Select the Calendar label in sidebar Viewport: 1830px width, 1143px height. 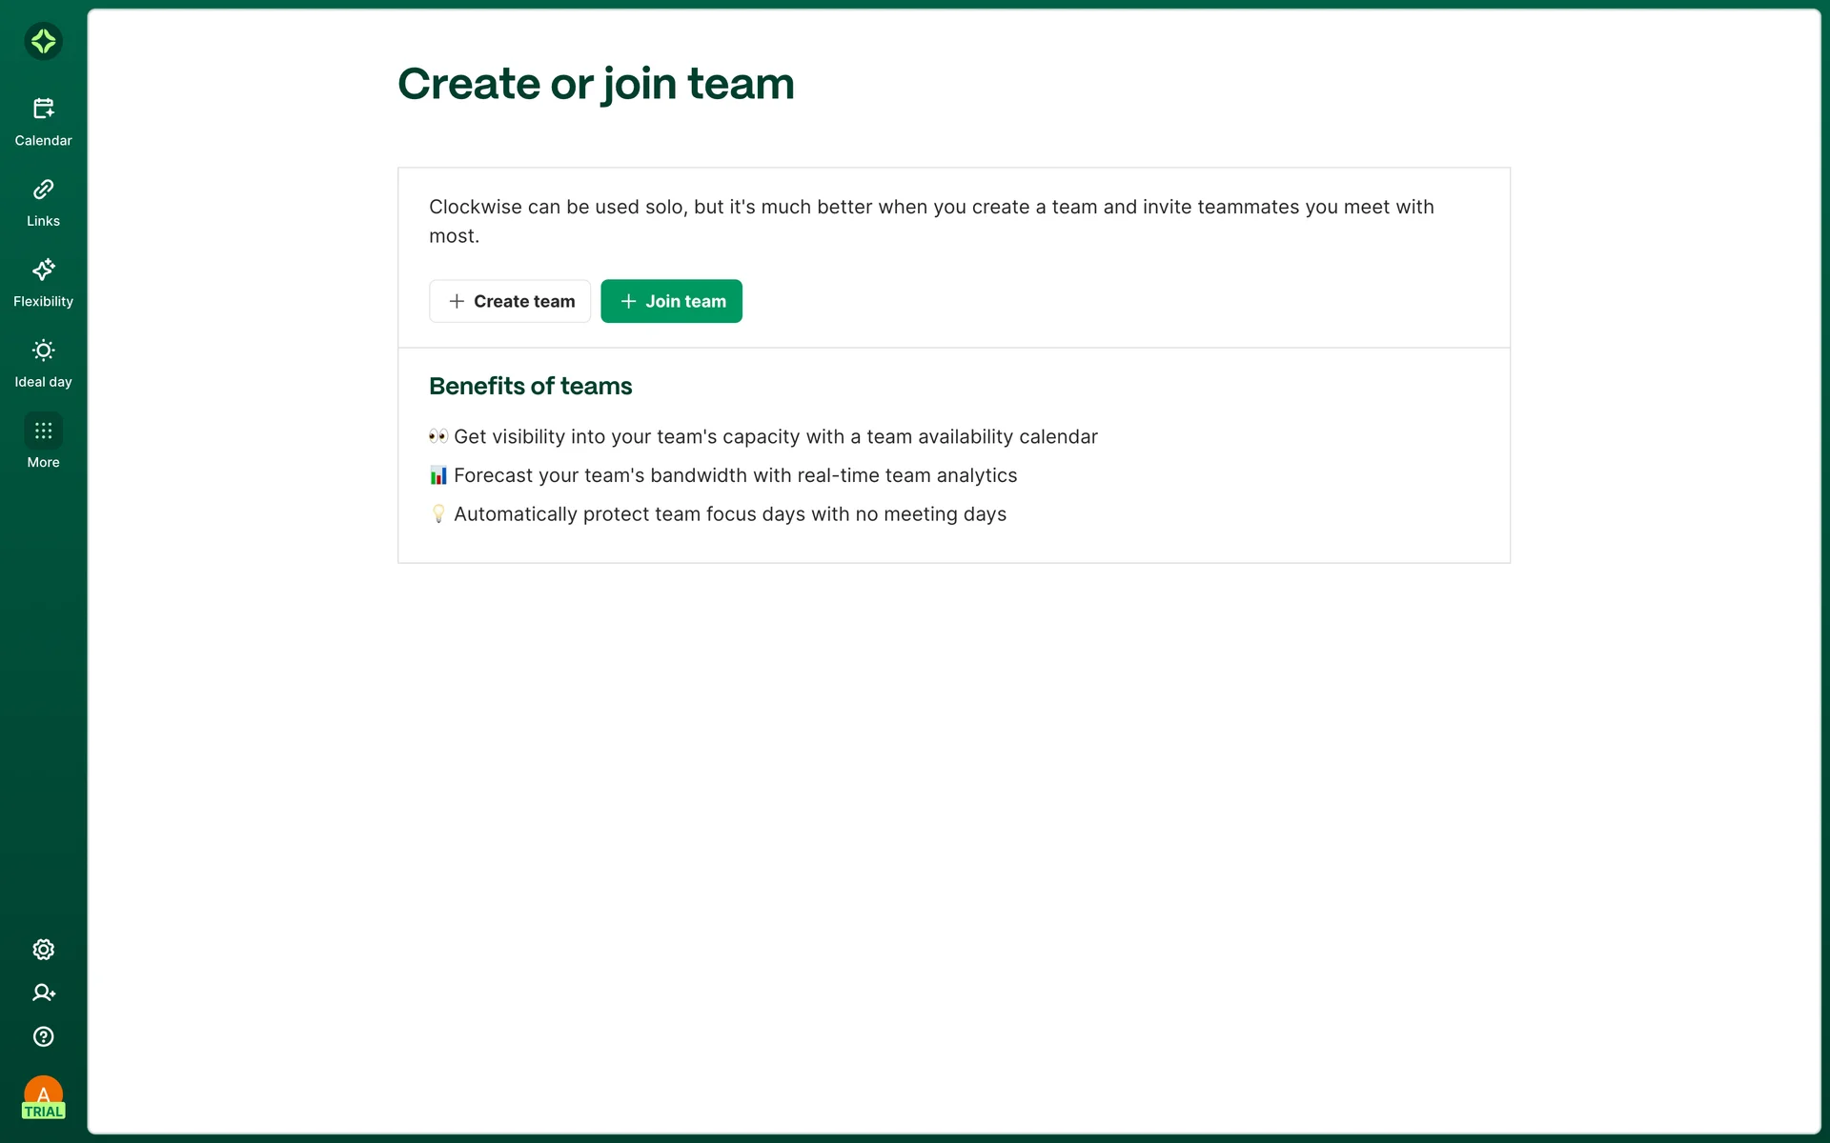click(x=43, y=141)
